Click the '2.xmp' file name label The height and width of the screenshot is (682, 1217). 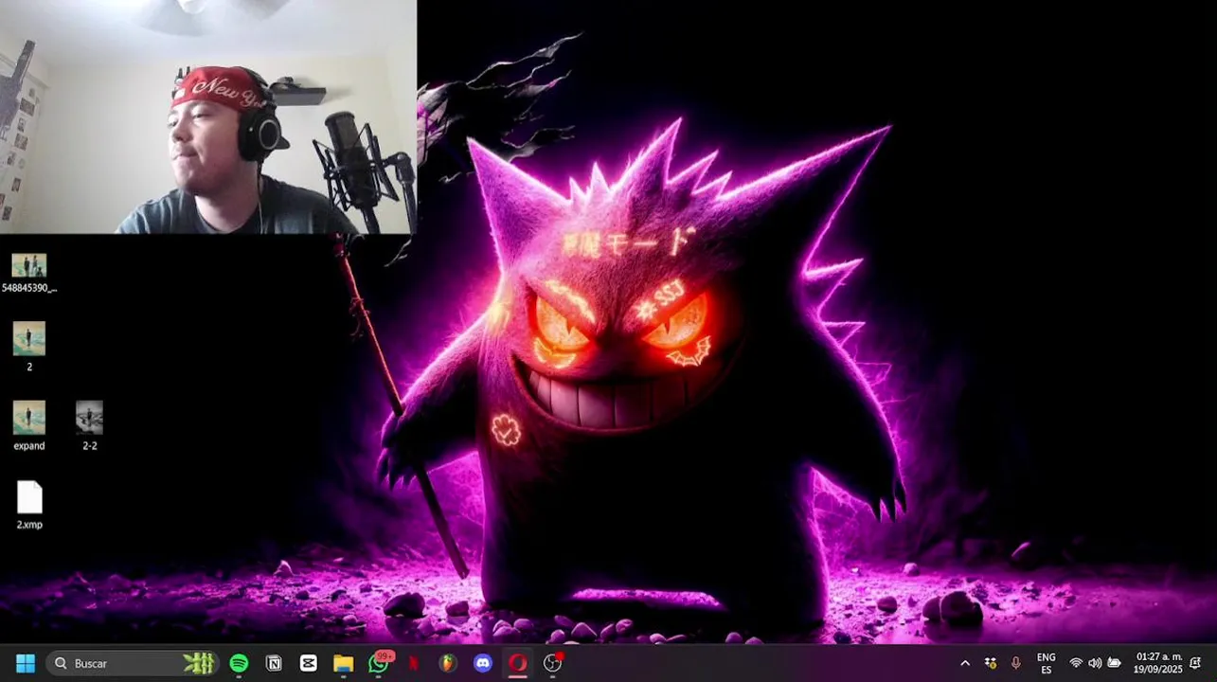pos(29,525)
